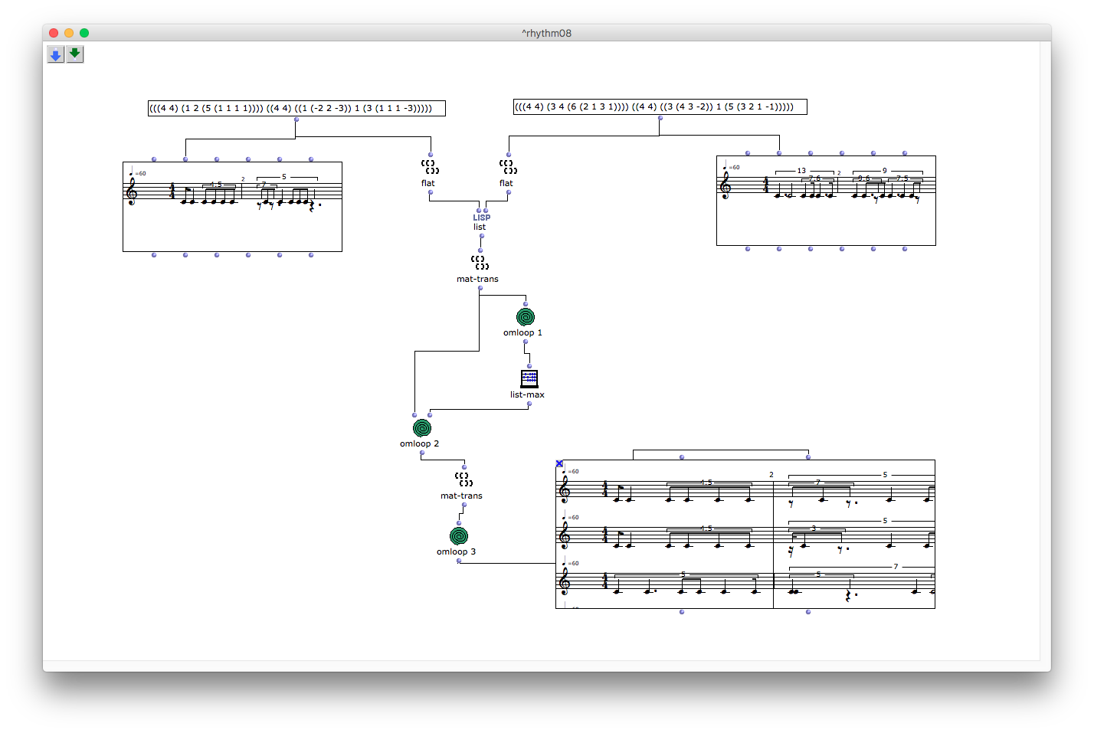Viewport: 1094px width, 733px height.
Task: Click the omloop 1 label
Action: 522,332
